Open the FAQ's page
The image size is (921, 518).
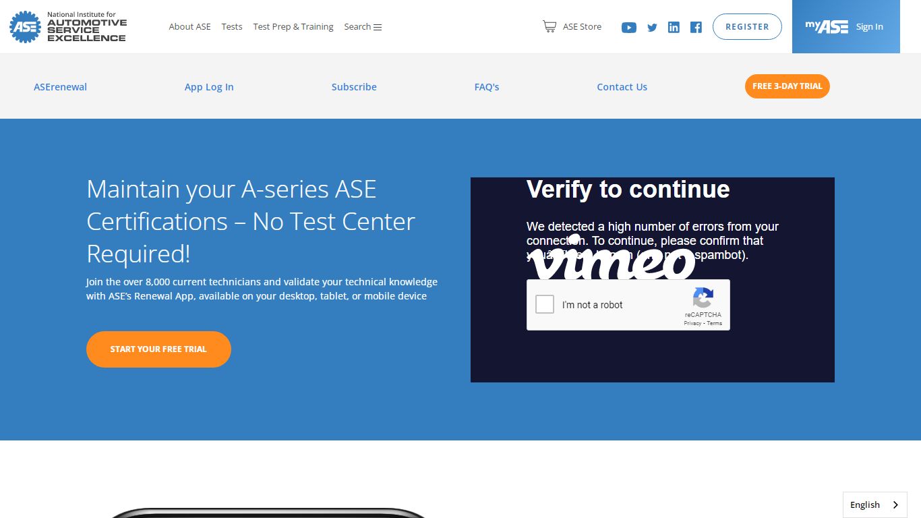(x=487, y=86)
